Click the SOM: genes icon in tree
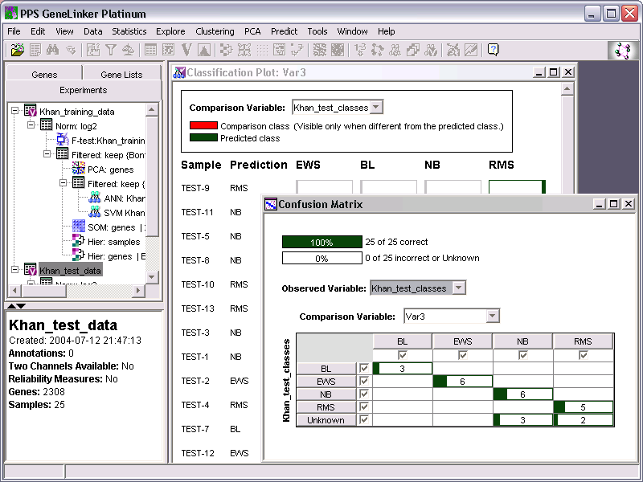Viewport: 643px width, 482px height. [x=78, y=226]
